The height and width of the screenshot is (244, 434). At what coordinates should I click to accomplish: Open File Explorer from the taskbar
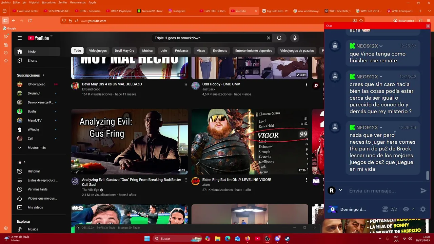coord(217,239)
